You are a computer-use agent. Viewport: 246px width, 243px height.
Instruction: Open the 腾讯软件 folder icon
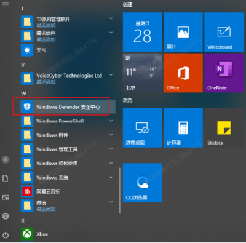(x=27, y=36)
